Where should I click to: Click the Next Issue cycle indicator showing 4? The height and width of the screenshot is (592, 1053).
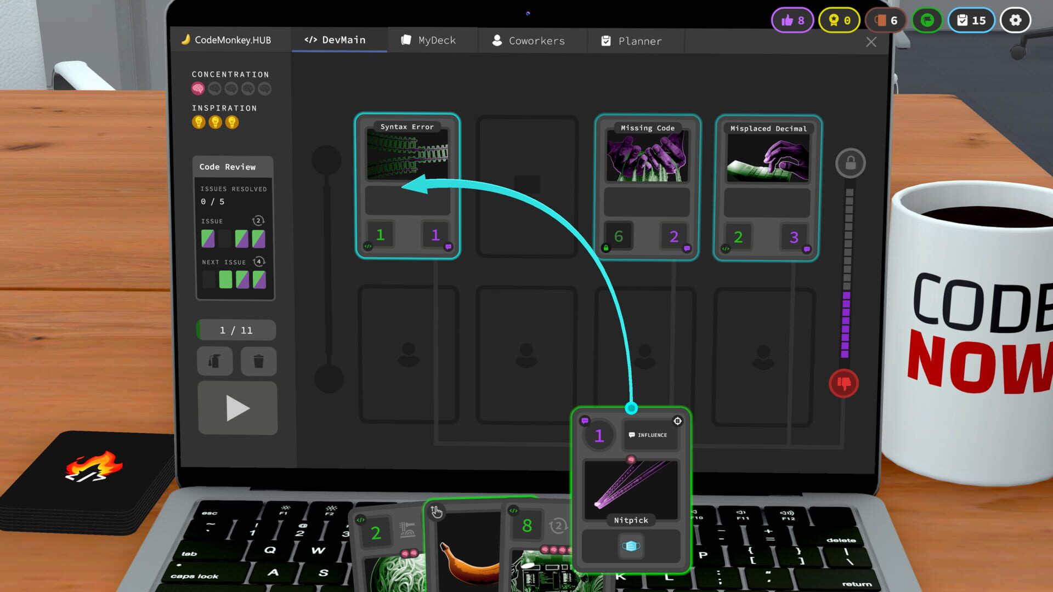pyautogui.click(x=258, y=262)
